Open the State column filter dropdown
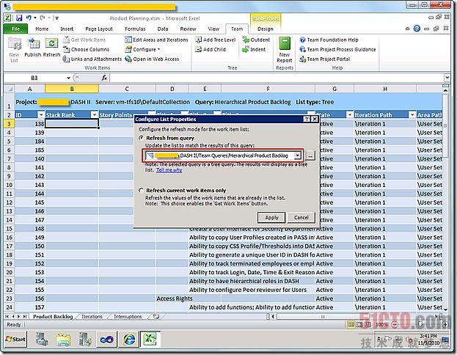The image size is (457, 355). coord(350,115)
